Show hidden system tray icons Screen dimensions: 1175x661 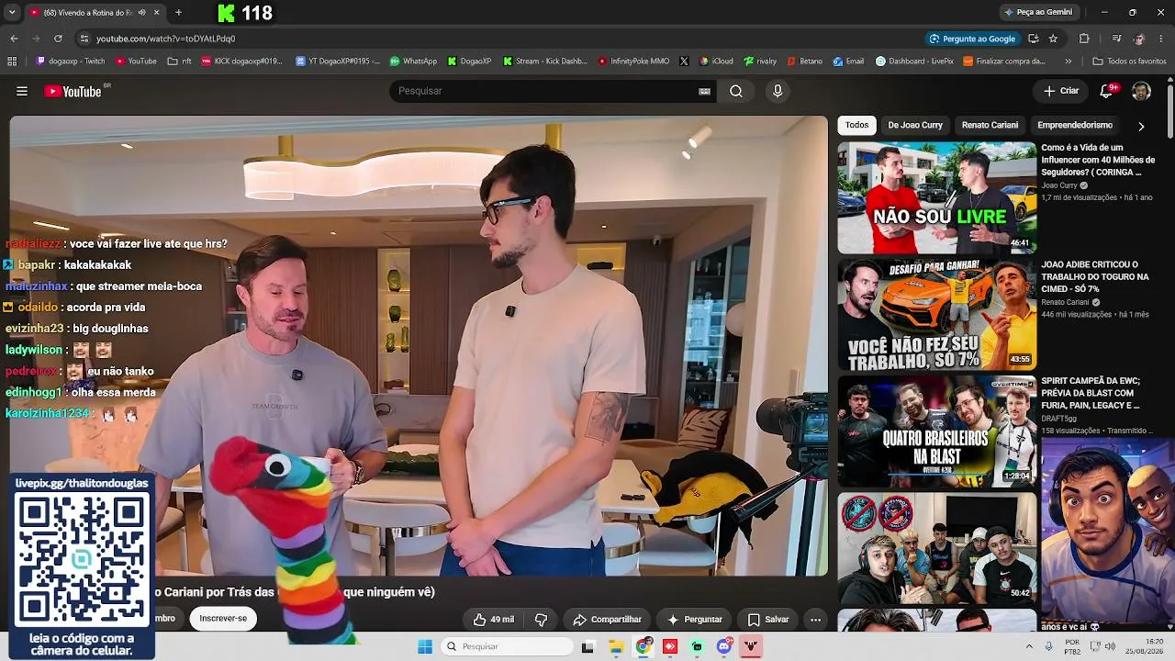[x=1029, y=646]
